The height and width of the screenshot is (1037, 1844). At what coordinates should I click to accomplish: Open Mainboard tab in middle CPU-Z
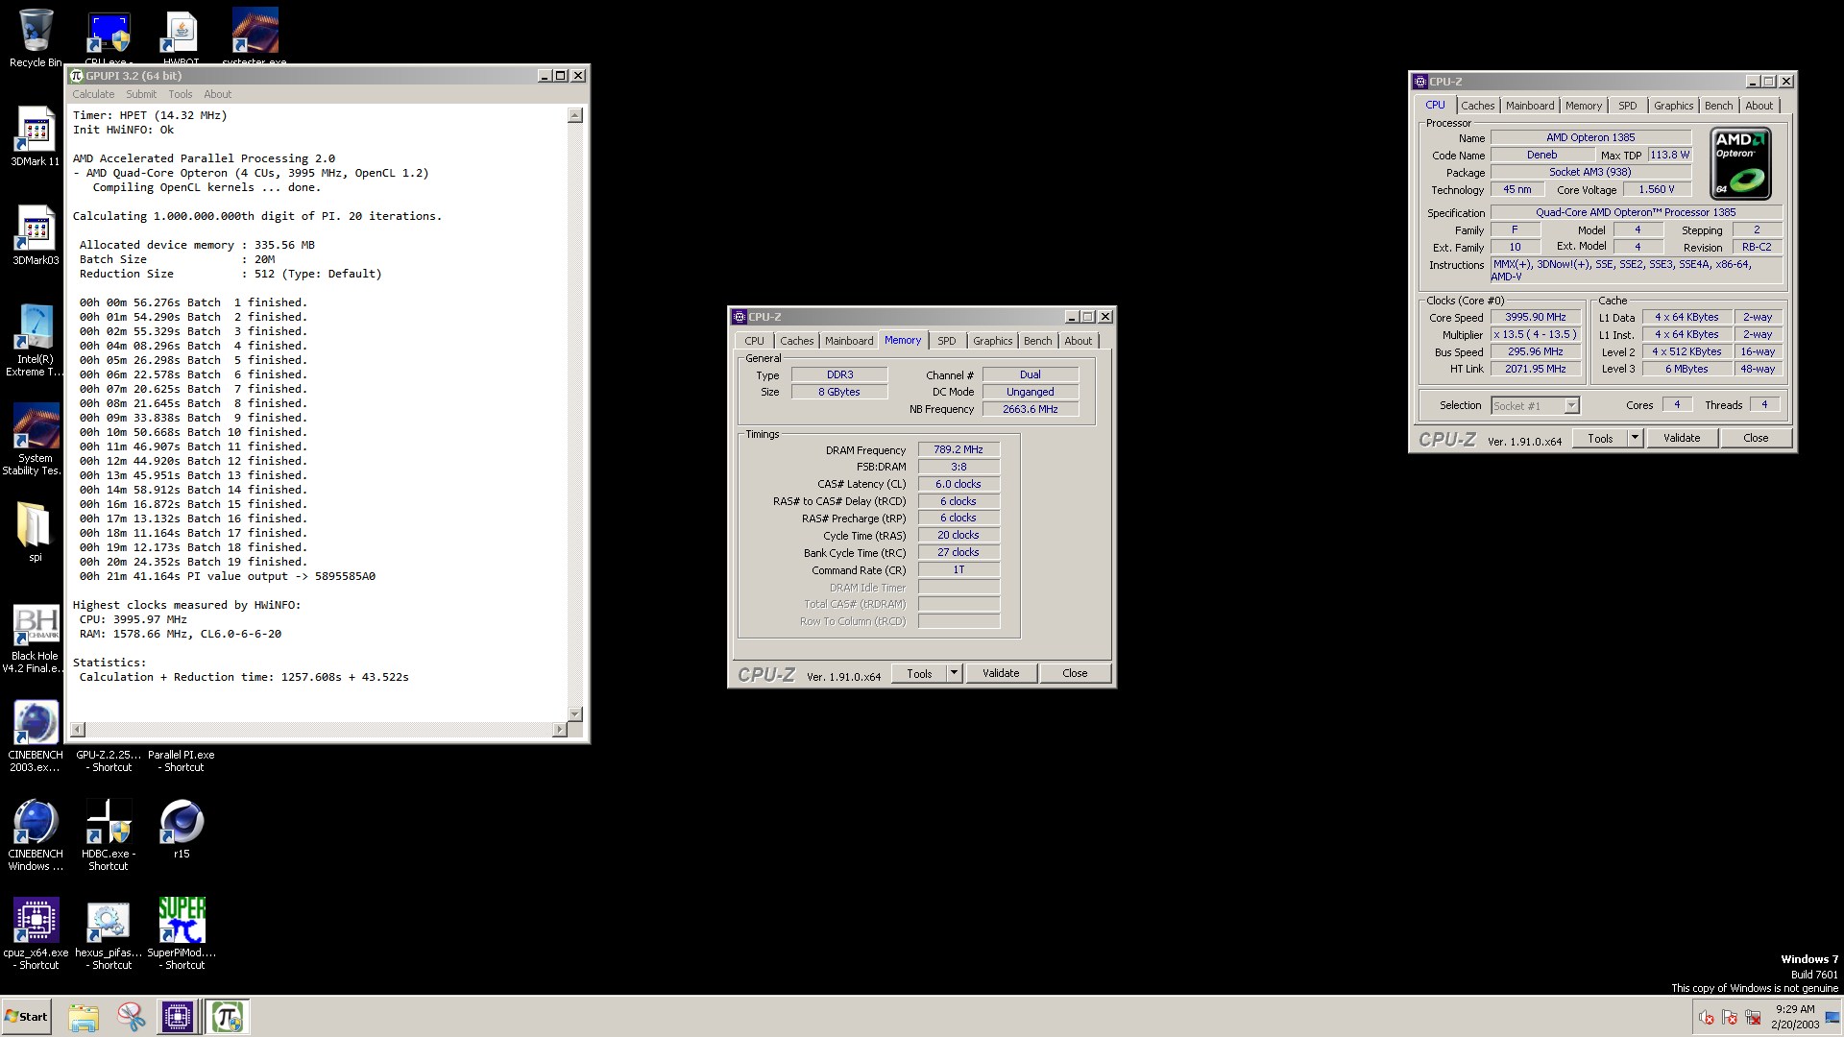tap(849, 341)
